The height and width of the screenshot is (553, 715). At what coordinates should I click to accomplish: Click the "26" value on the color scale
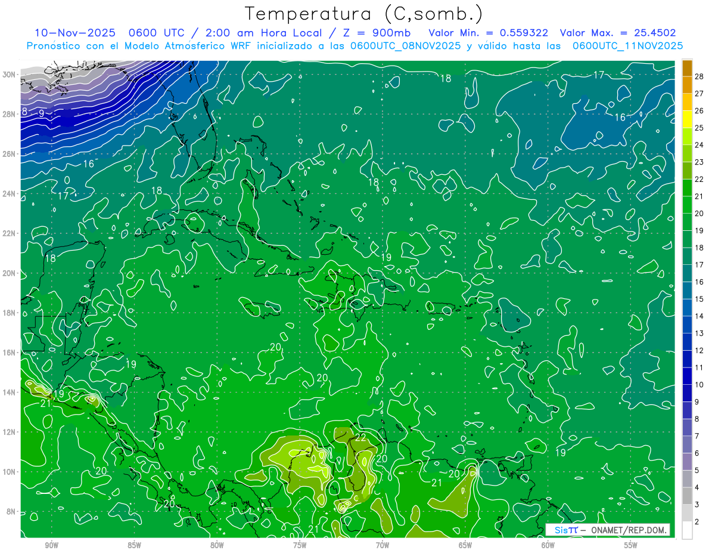[x=700, y=110]
